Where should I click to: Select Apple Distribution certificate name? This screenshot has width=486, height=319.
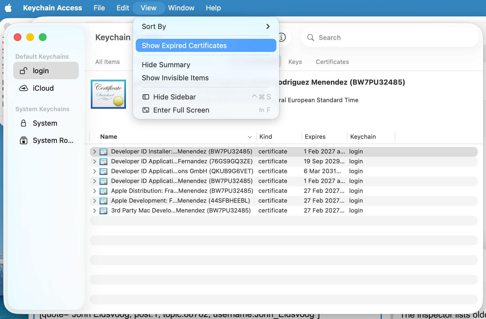182,191
